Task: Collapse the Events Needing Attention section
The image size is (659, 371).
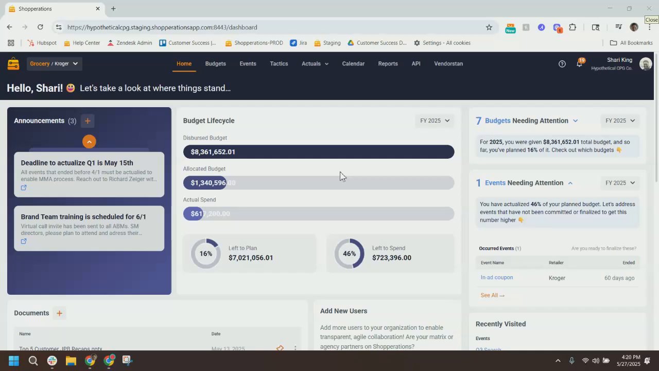Action: tap(570, 183)
